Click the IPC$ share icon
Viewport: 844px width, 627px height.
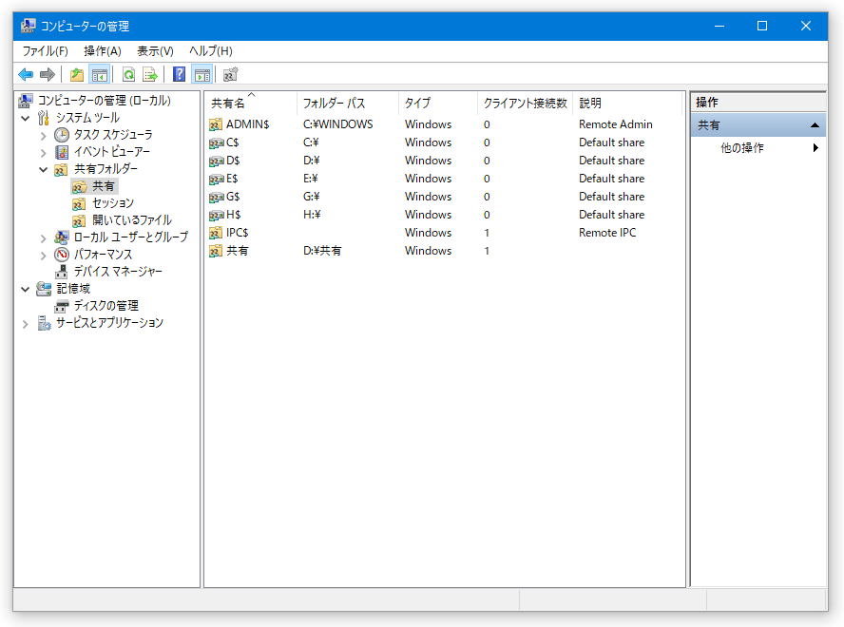(216, 233)
